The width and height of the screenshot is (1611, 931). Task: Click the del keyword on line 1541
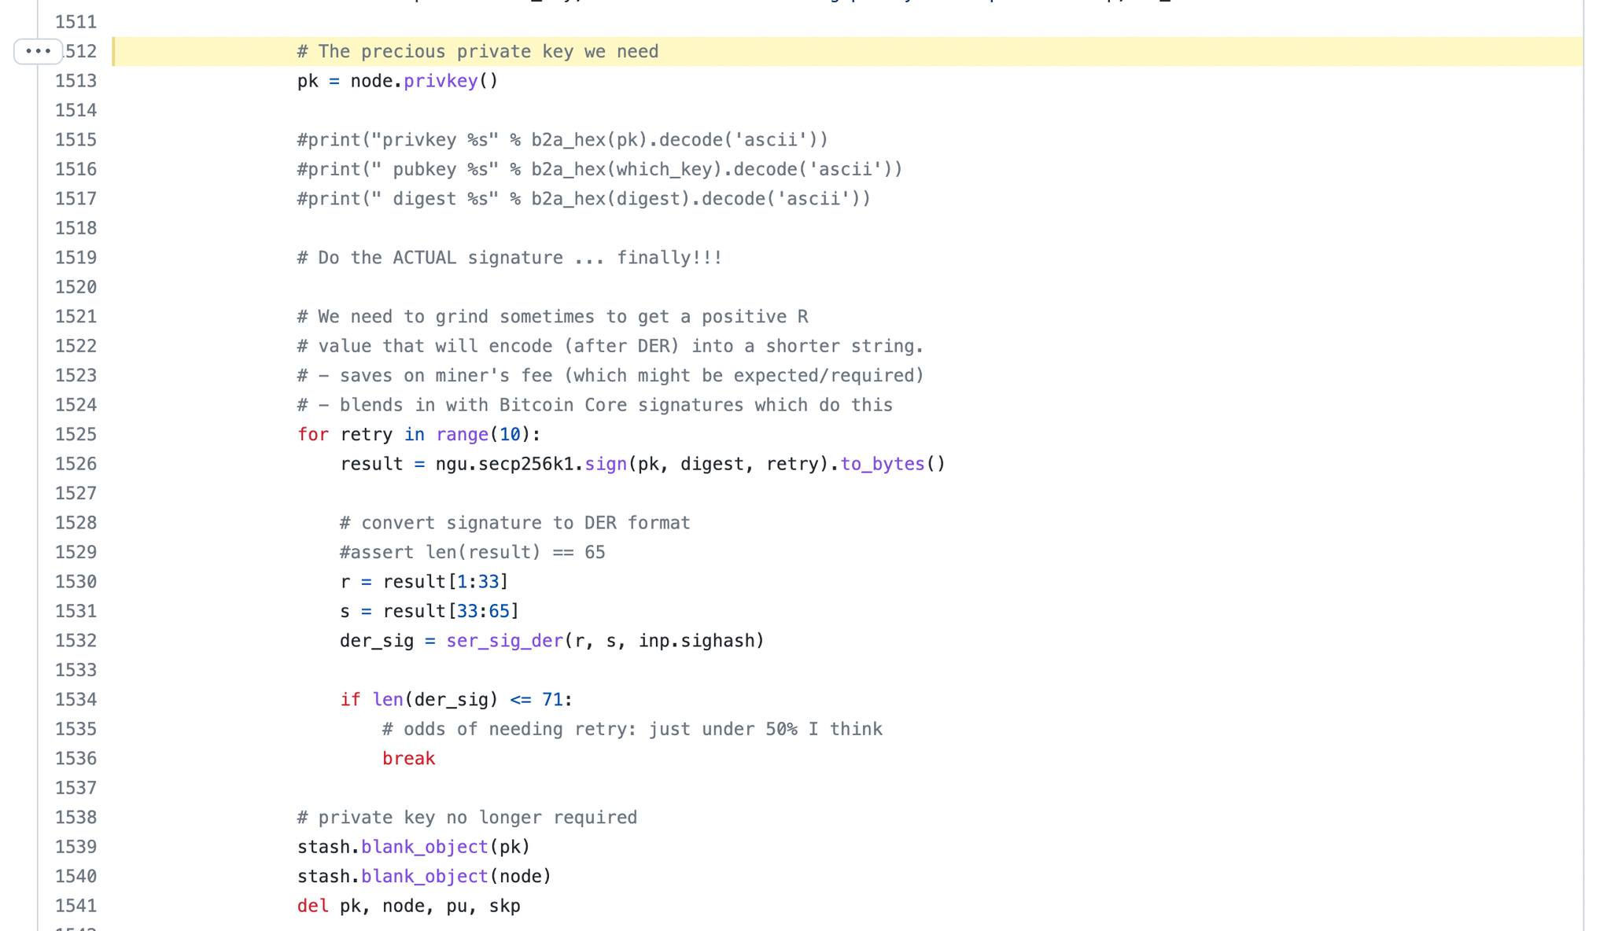pos(312,906)
